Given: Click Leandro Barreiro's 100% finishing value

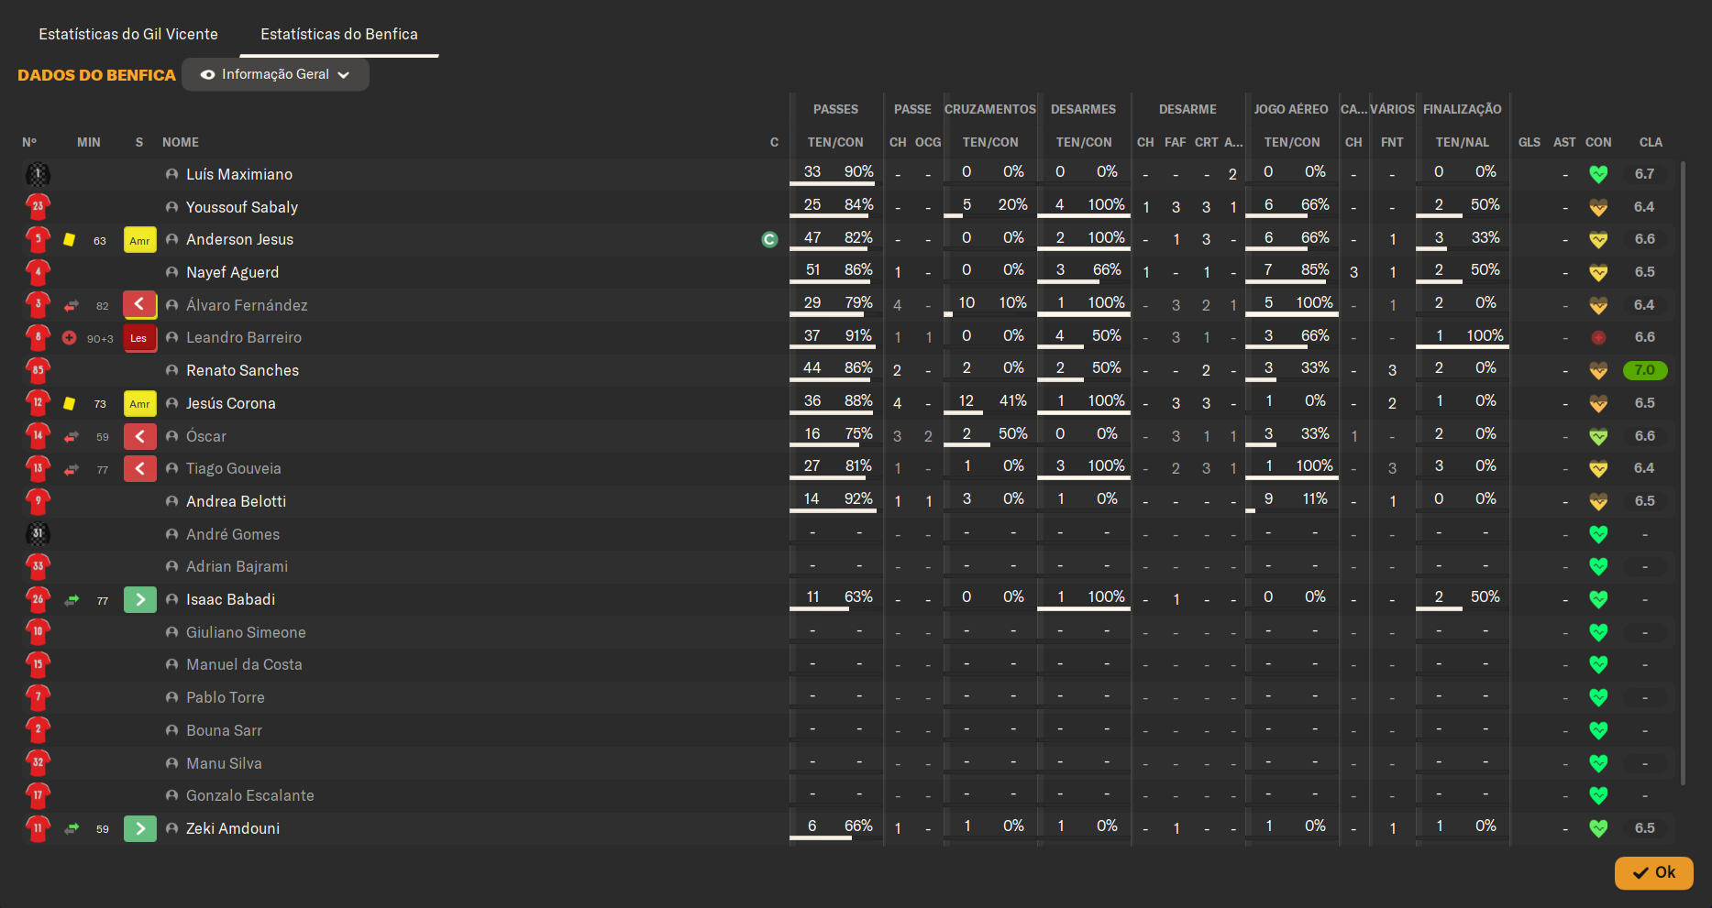Looking at the screenshot, I should click(x=1485, y=335).
